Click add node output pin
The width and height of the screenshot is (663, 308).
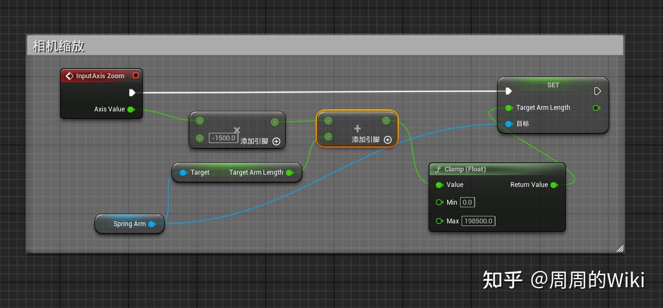coord(386,121)
